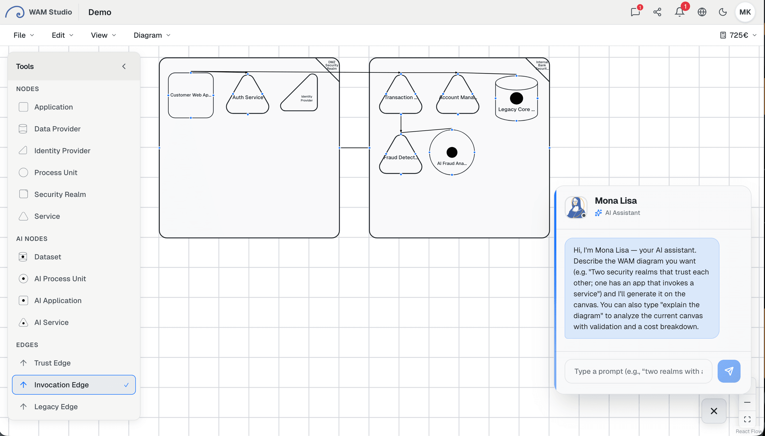This screenshot has height=436, width=765.
Task: Click the assistant prompt input field
Action: (638, 371)
